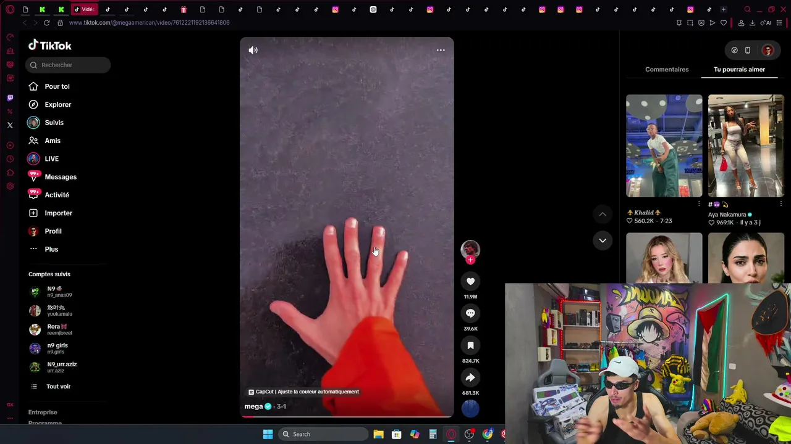This screenshot has height=444, width=791.
Task: Open the Opera AI assistant button
Action: tap(767, 23)
